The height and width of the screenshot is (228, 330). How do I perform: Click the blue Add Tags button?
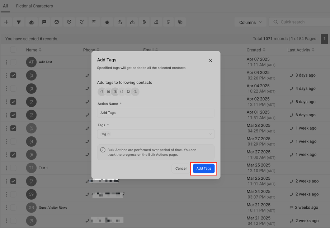click(204, 168)
